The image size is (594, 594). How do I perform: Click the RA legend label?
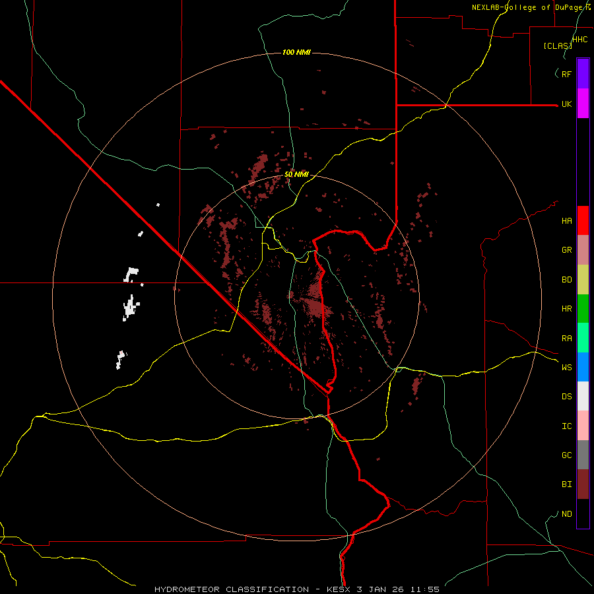pyautogui.click(x=566, y=339)
